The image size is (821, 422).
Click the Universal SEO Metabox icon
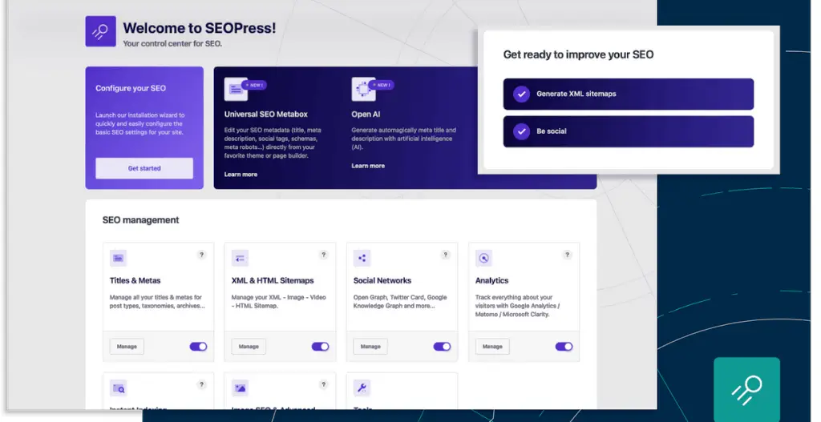236,89
